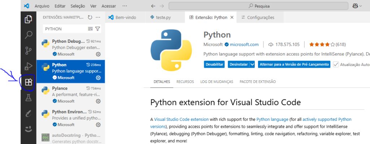This screenshot has height=144, width=370.
Task: Click the filter extensions funnel icon
Action: click(x=98, y=29)
